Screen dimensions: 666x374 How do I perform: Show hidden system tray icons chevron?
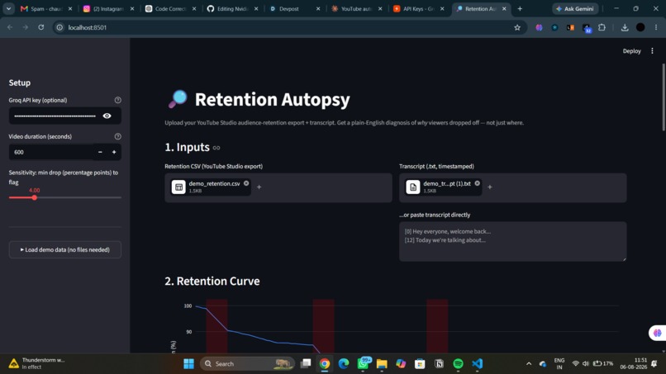pyautogui.click(x=529, y=364)
